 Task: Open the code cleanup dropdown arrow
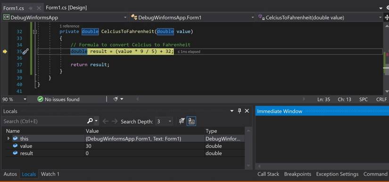[122, 99]
